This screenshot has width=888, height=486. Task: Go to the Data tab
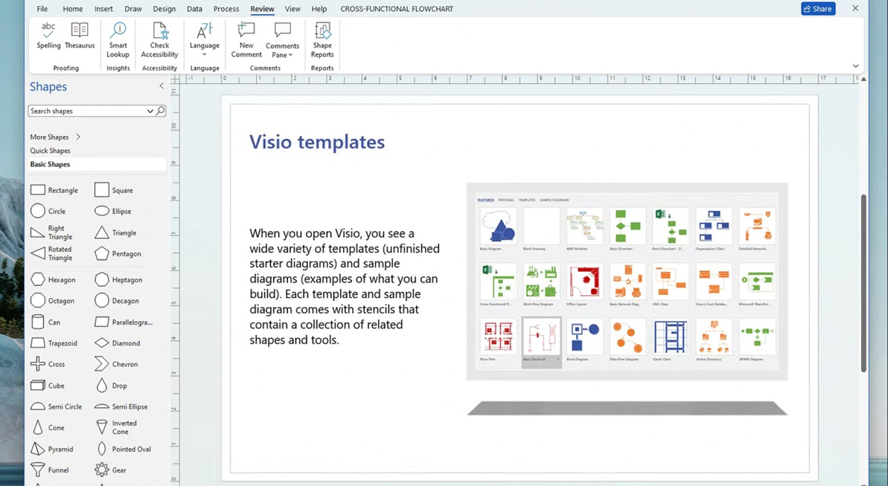click(x=194, y=9)
